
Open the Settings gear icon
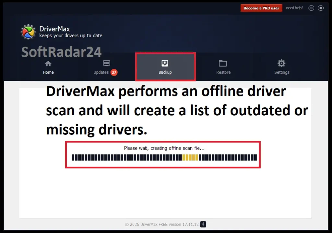(x=281, y=63)
